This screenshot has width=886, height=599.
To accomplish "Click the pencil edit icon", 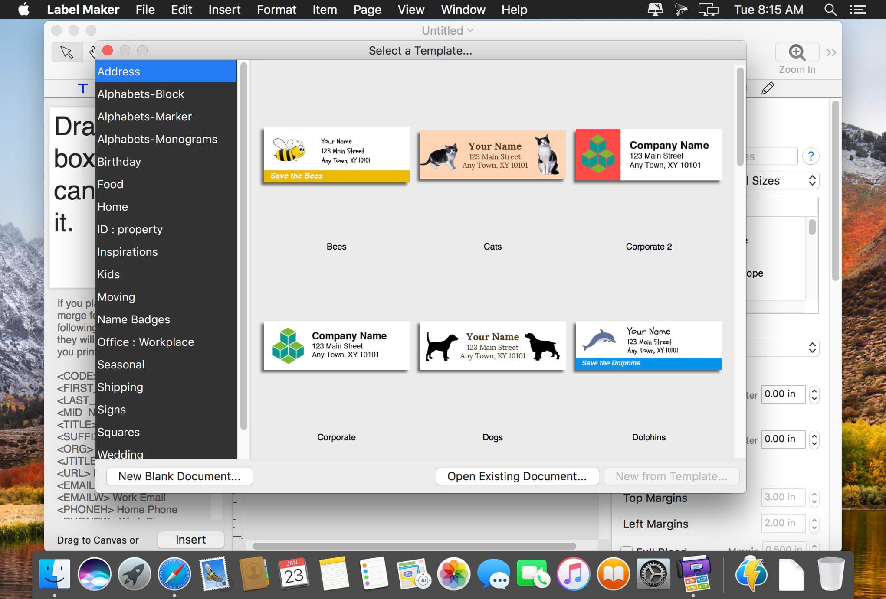I will coord(768,88).
